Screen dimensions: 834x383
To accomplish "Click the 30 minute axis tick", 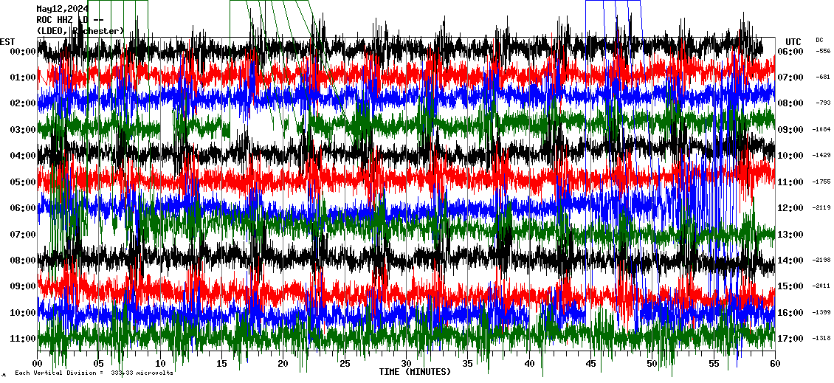I will coord(406,364).
